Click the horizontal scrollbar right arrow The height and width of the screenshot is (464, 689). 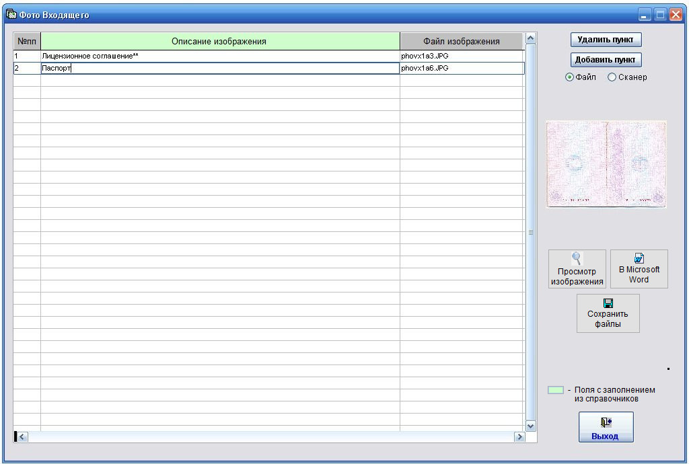(x=520, y=437)
